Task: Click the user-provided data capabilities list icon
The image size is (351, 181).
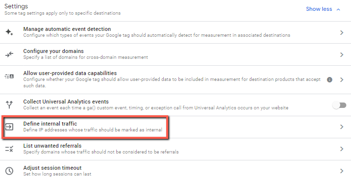Action: coord(9,77)
